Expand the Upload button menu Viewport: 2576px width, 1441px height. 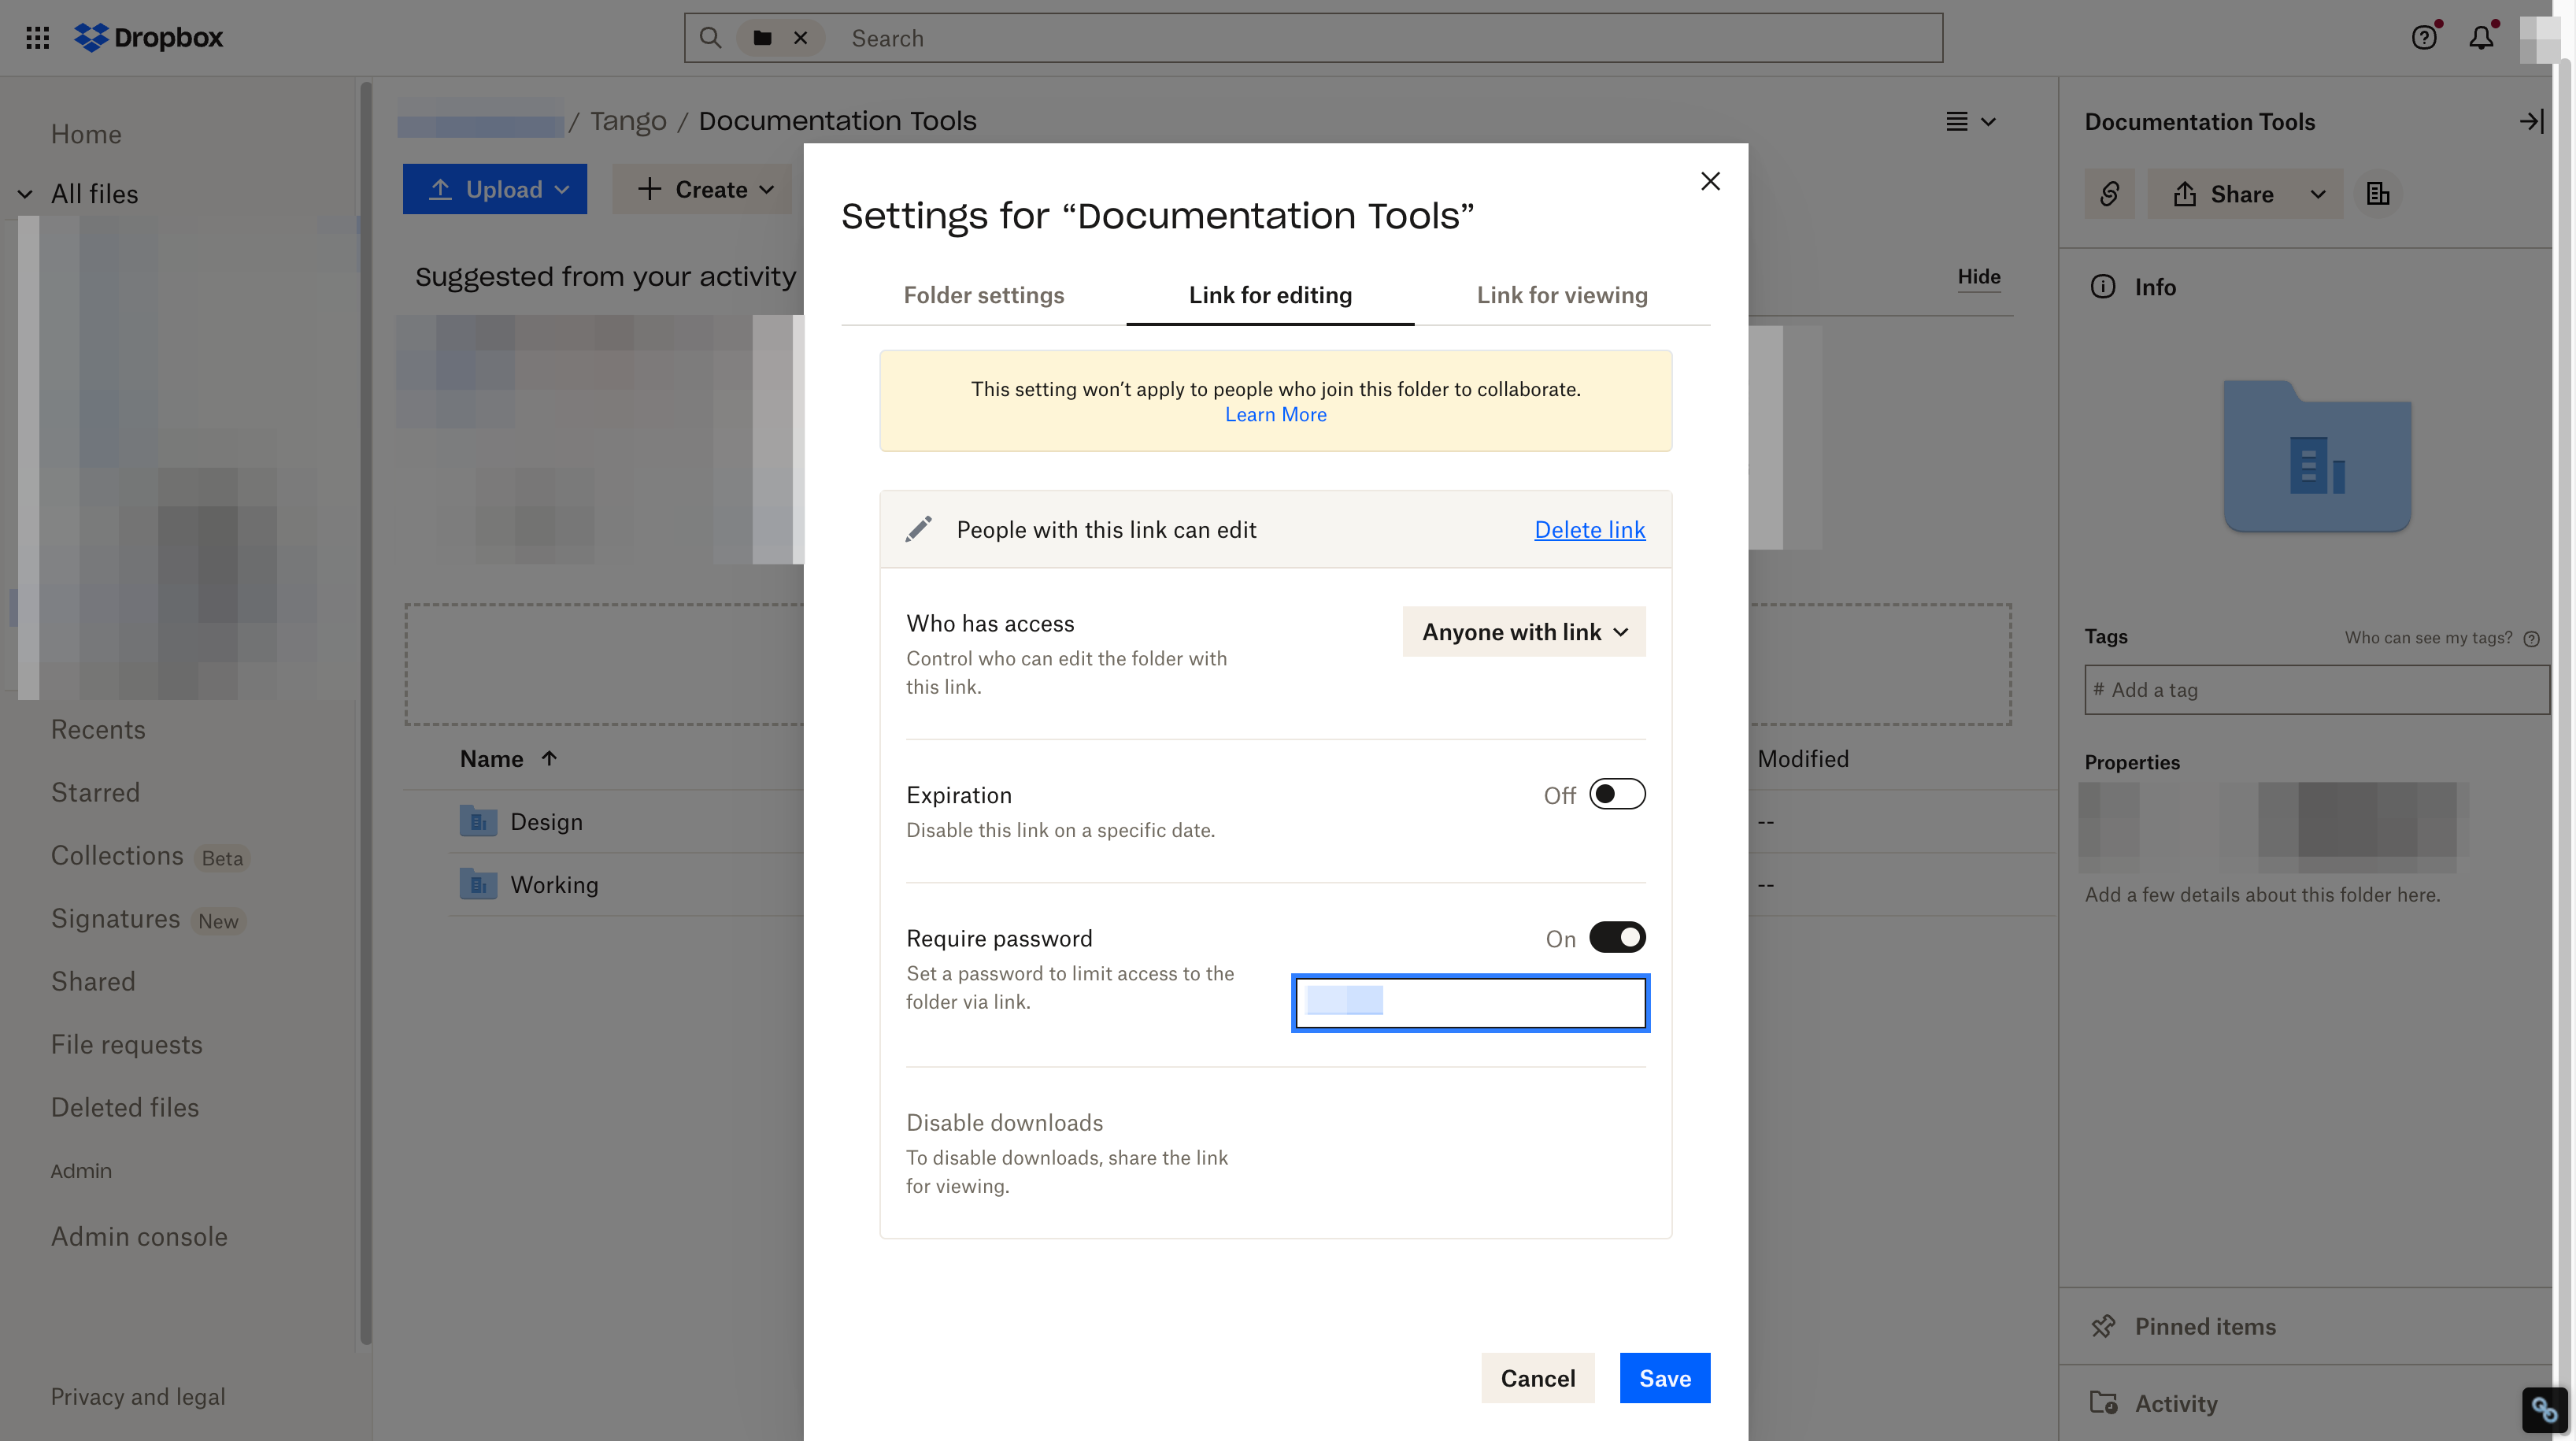tap(562, 190)
